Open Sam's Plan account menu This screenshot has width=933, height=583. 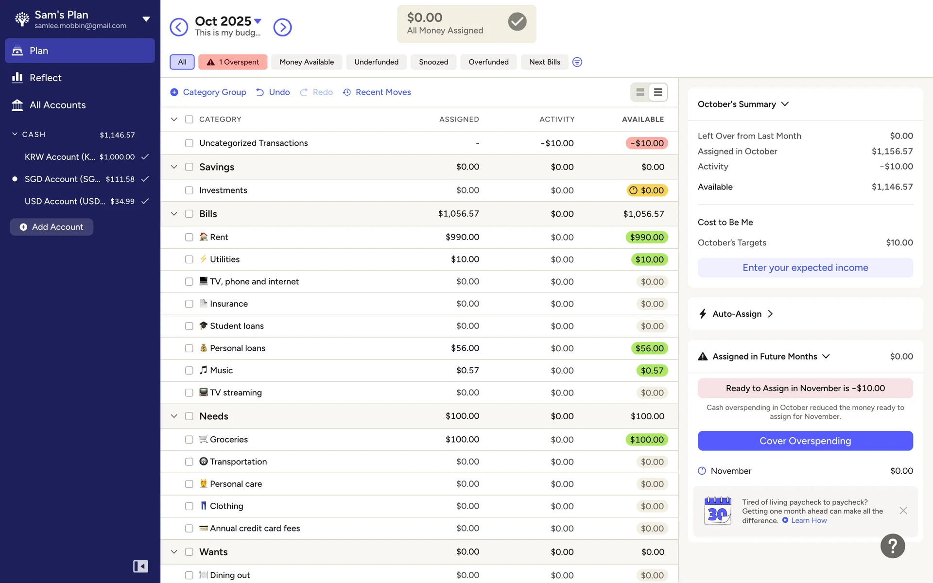(x=146, y=19)
